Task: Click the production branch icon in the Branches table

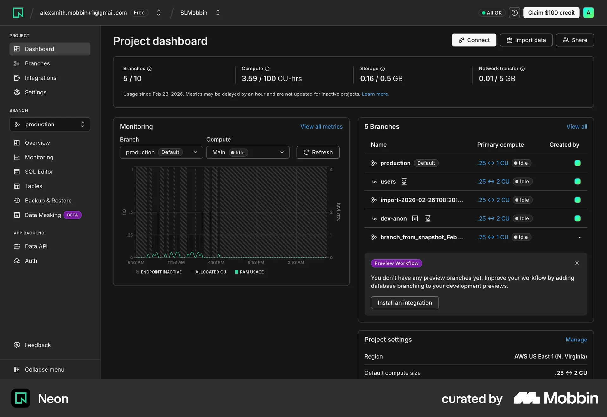Action: (374, 163)
